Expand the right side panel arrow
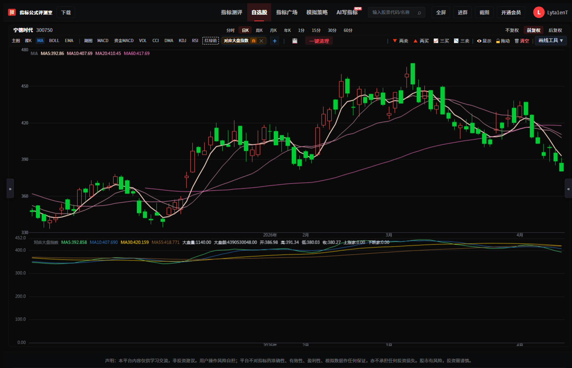The height and width of the screenshot is (368, 572). [x=568, y=188]
